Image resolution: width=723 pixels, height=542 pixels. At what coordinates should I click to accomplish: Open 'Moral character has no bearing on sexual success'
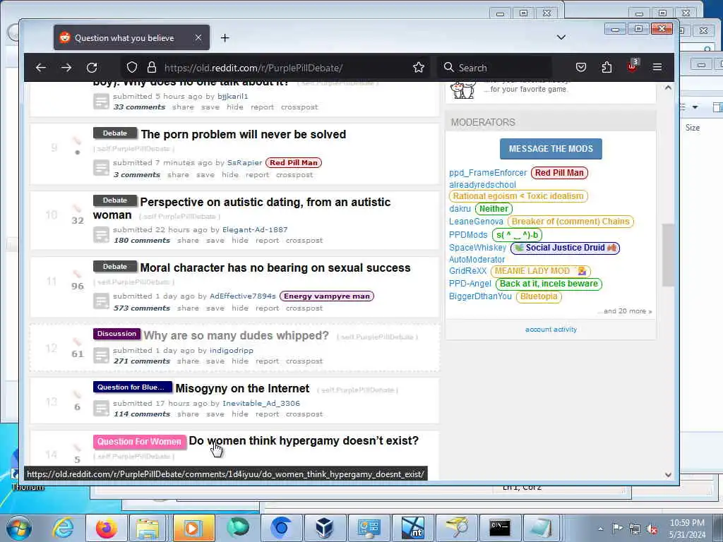click(x=275, y=267)
